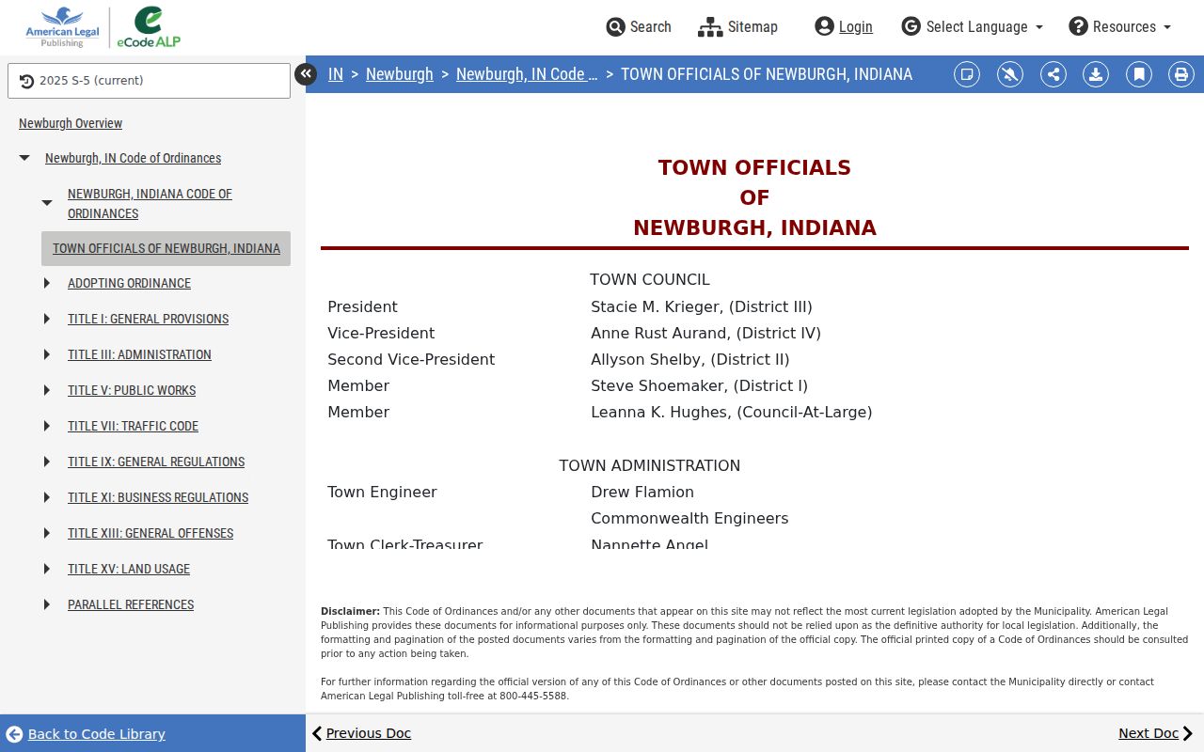Expand the TITLE V: PUBLIC WORKS arrow

47,390
